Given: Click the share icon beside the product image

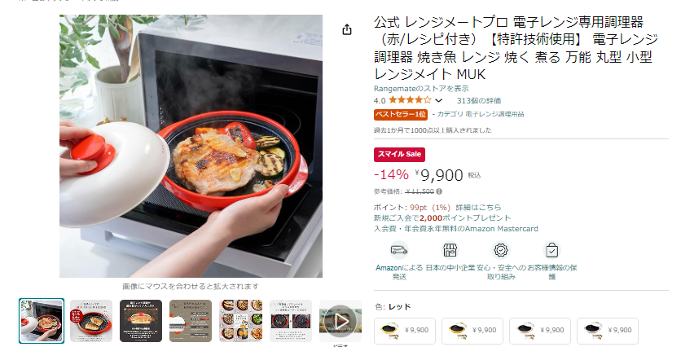Looking at the screenshot, I should [346, 29].
